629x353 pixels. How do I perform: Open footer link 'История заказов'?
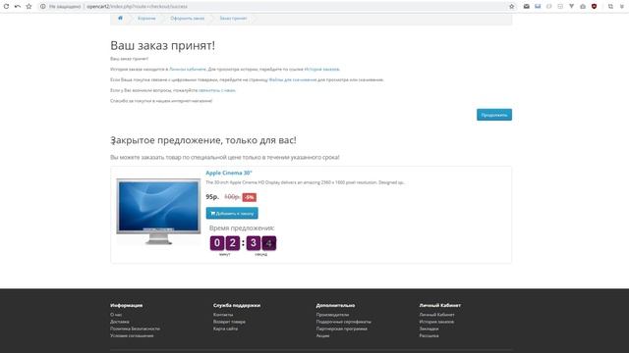[x=436, y=322]
